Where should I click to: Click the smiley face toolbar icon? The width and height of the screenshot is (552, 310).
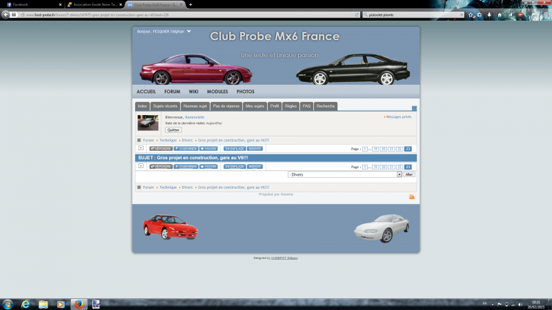pyautogui.click(x=533, y=14)
